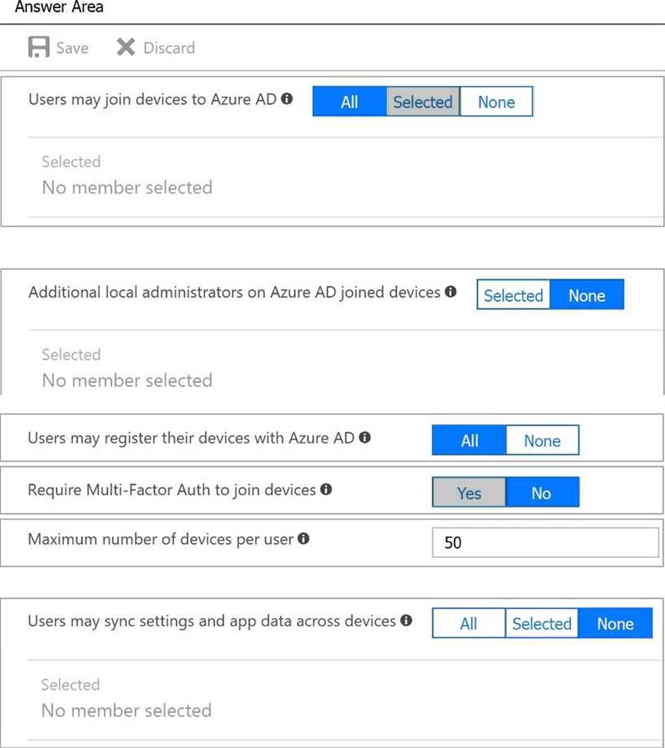Viewport: 665px width, 748px height.
Task: Set additional local administrators to None
Action: point(587,295)
